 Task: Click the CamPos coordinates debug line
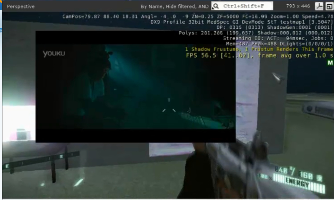point(198,17)
